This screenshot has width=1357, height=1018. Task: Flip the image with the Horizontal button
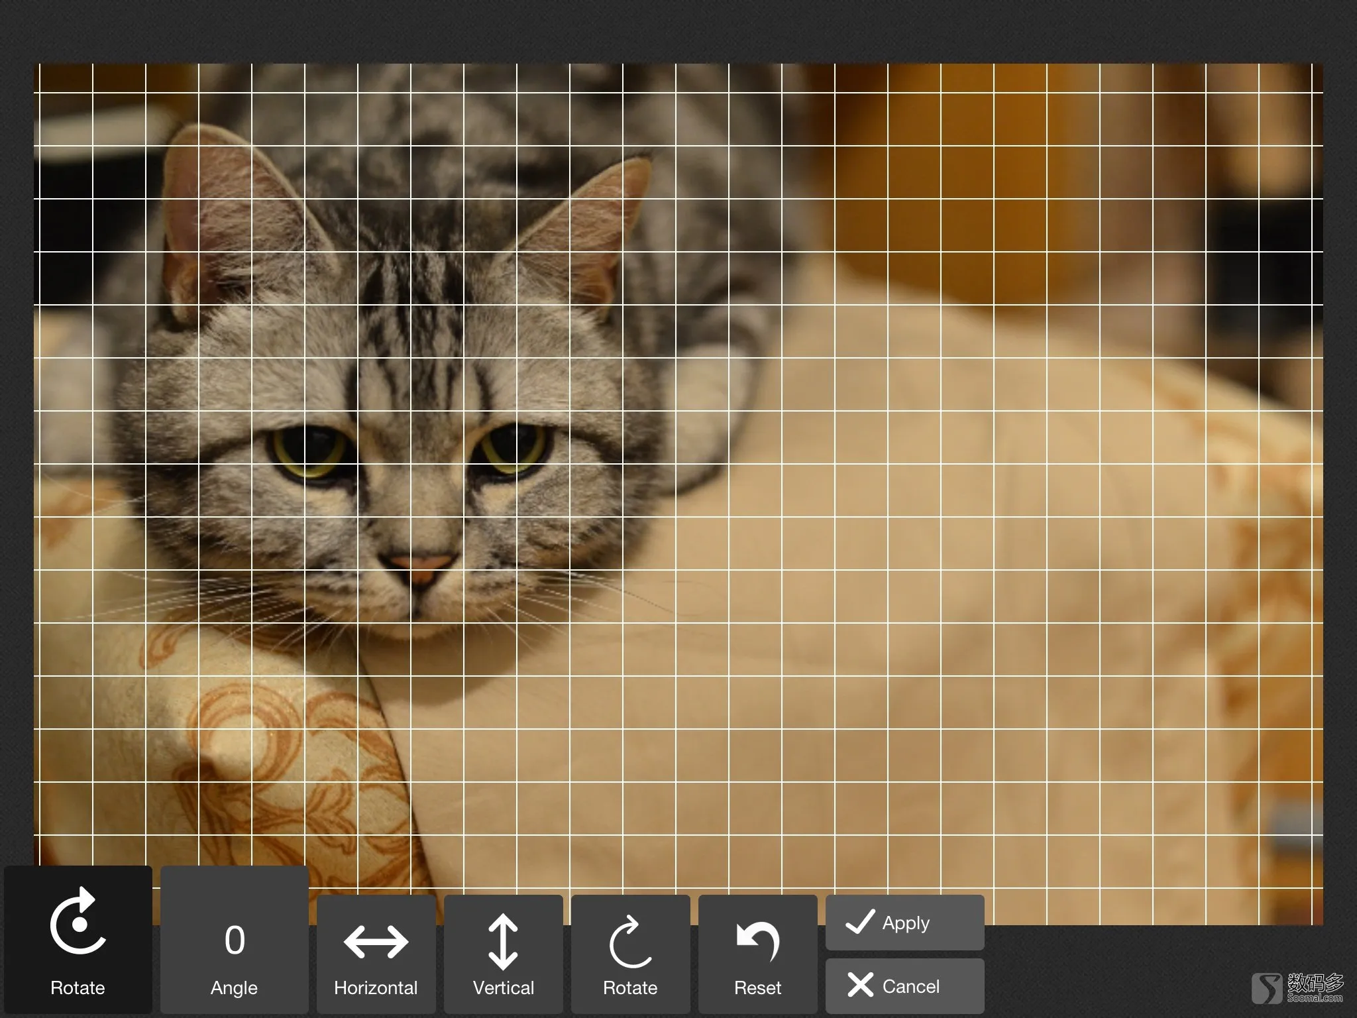pos(376,954)
